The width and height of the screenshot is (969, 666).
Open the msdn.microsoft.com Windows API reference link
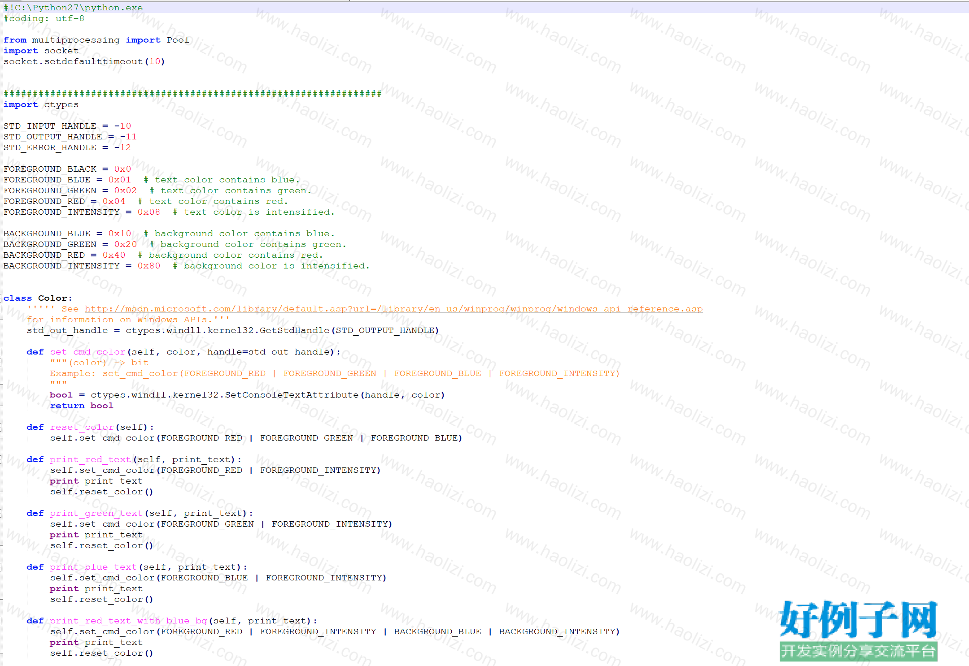point(393,309)
